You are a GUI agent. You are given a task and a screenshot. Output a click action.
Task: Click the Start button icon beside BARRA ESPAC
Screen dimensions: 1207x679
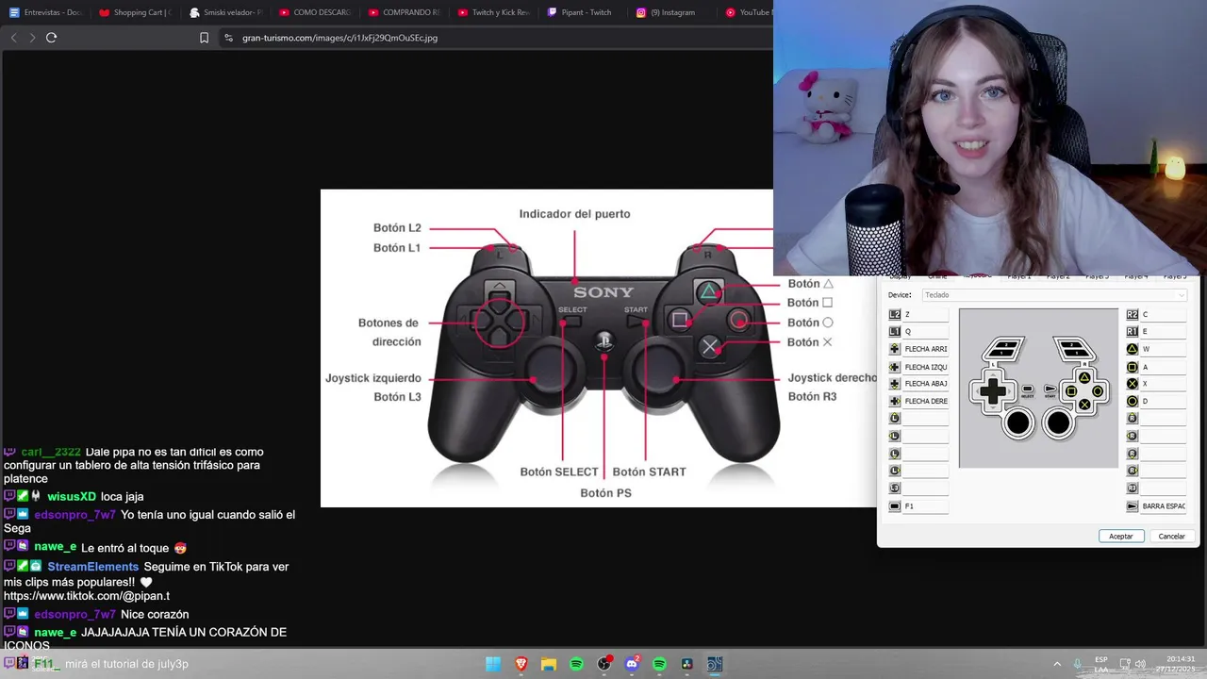1133,506
